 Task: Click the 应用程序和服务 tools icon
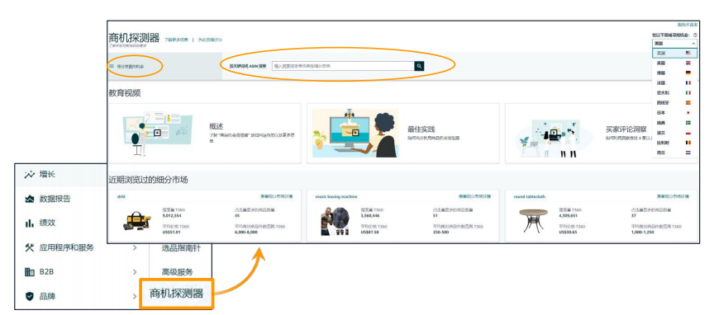[30, 247]
